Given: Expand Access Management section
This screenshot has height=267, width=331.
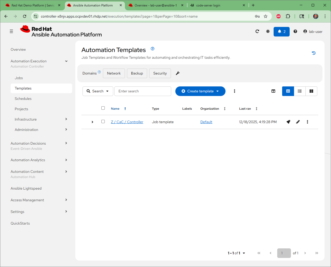Looking at the screenshot, I should 66,200.
